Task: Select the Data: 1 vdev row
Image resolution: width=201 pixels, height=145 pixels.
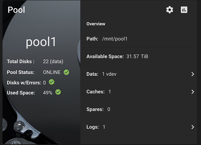Action: (137, 74)
